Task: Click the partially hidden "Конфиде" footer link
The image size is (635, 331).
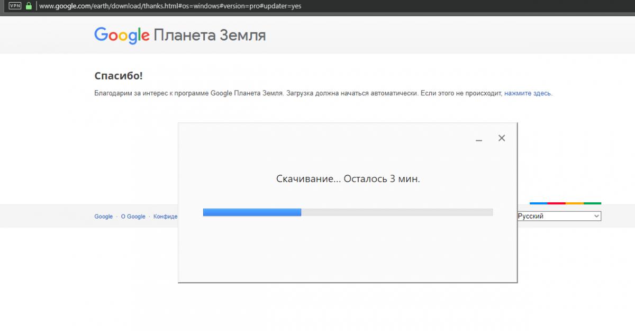Action: coord(165,217)
